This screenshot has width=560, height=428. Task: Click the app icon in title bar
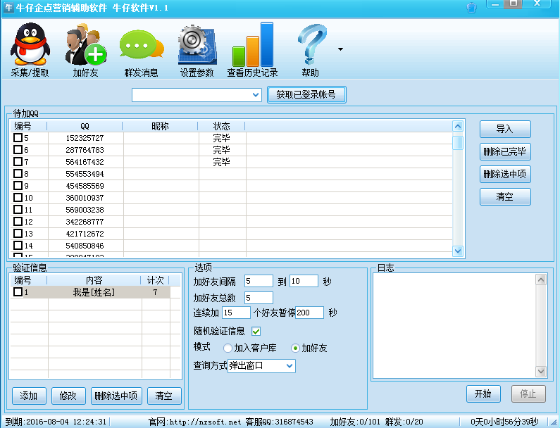coord(9,8)
